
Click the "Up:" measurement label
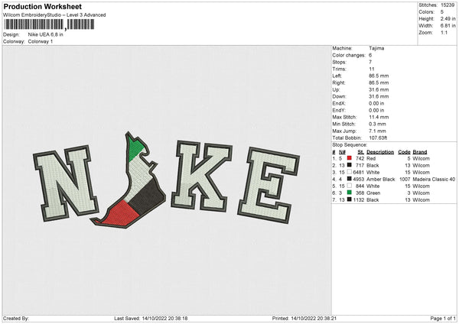[336, 89]
